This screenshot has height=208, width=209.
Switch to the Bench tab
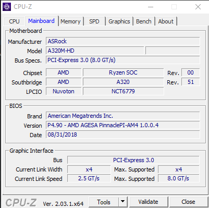tap(144, 21)
